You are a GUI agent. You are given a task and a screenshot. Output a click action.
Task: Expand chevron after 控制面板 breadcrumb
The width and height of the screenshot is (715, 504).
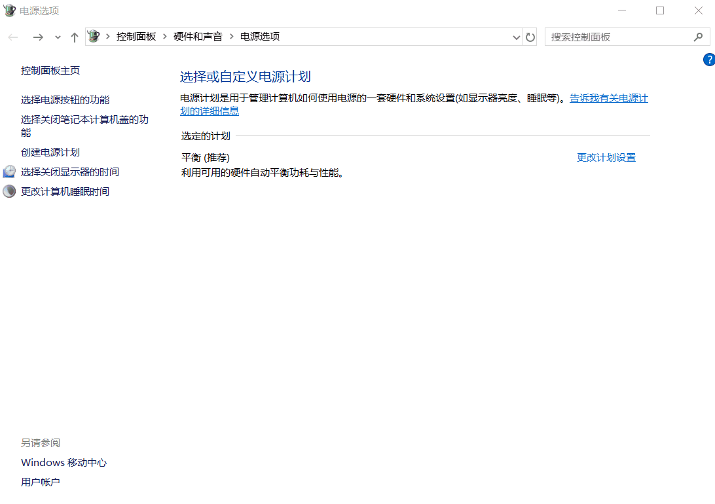(165, 37)
